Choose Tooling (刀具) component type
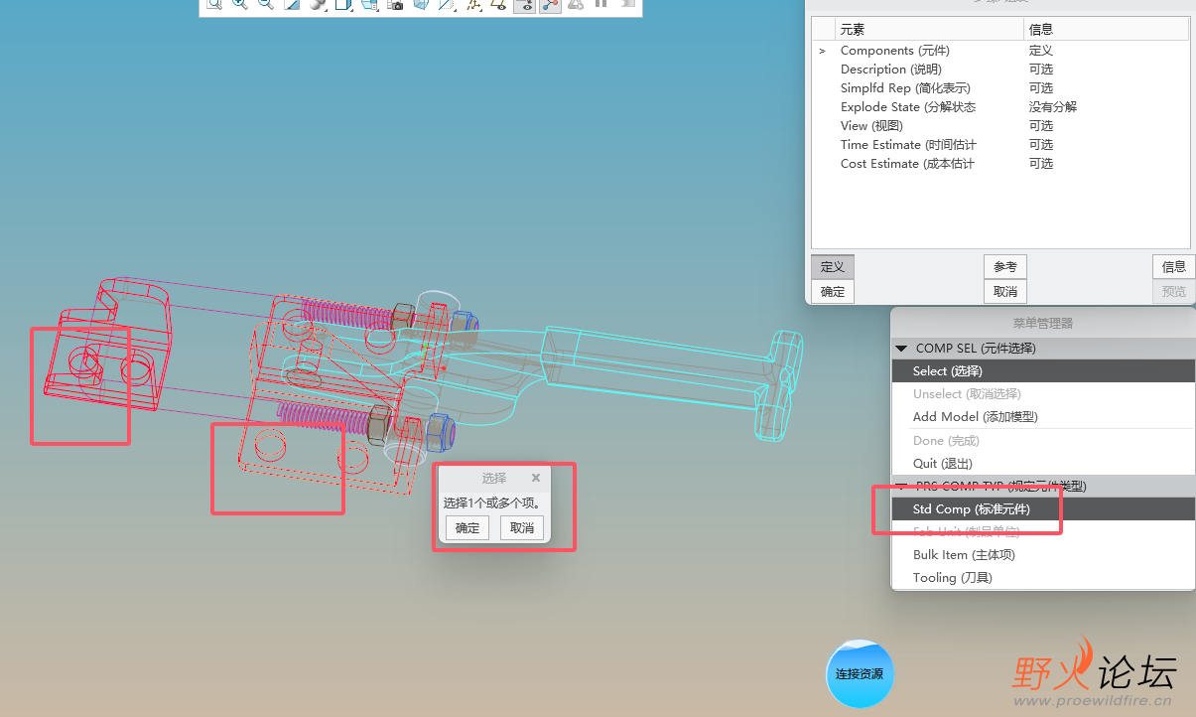 pos(1042,578)
